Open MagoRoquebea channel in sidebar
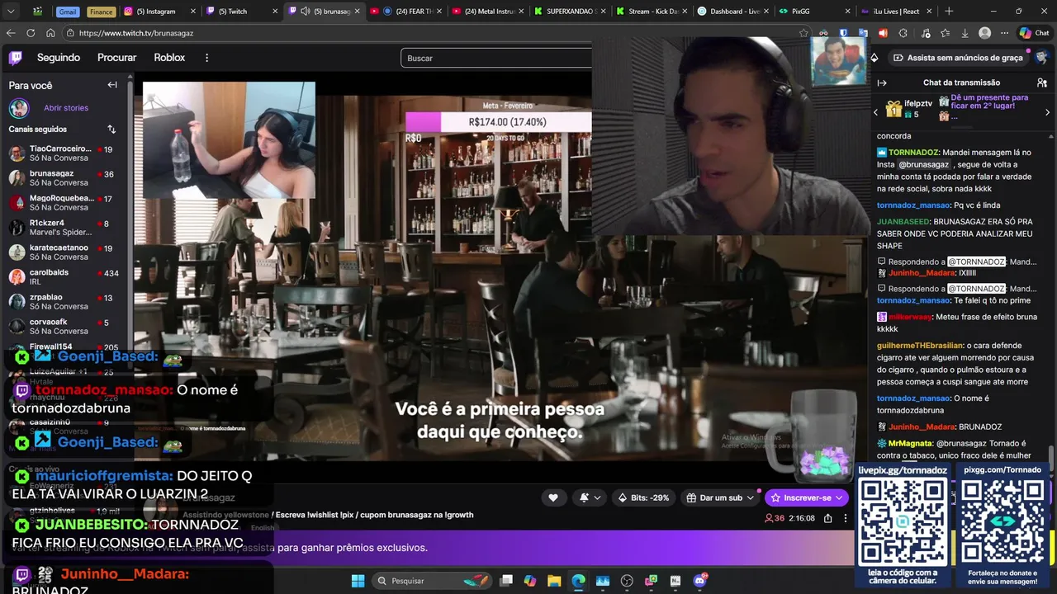Screen dimensions: 1057x594 pyautogui.click(x=64, y=203)
